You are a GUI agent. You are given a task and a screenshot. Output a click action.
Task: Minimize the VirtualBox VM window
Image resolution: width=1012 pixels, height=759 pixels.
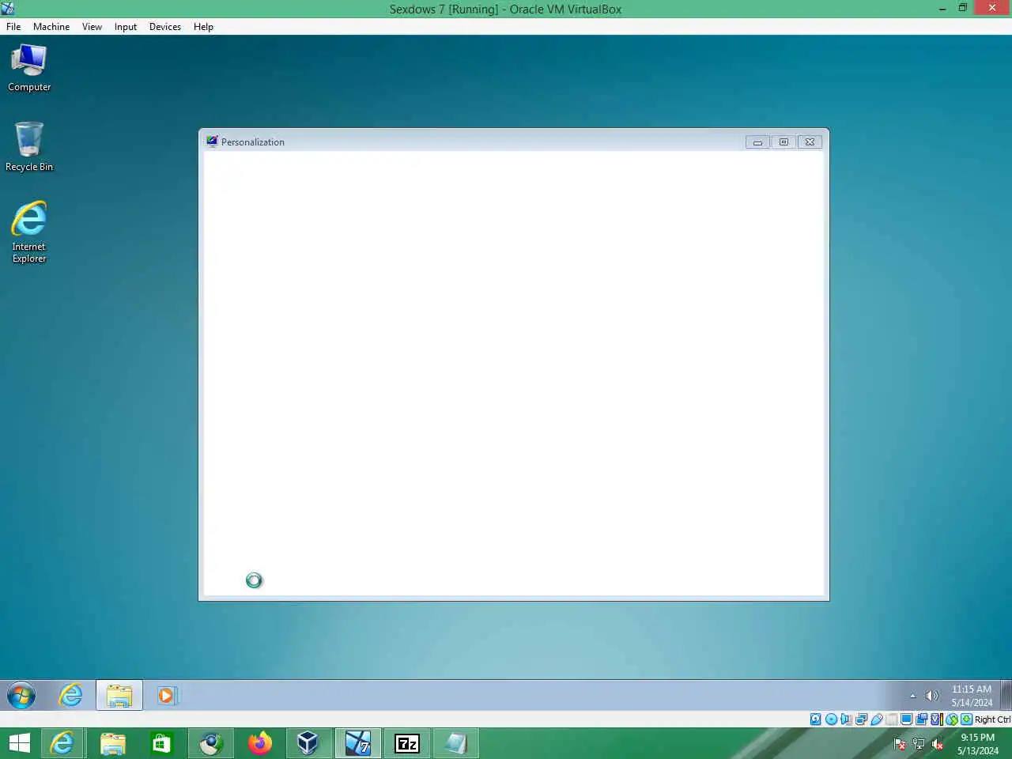pos(942,9)
